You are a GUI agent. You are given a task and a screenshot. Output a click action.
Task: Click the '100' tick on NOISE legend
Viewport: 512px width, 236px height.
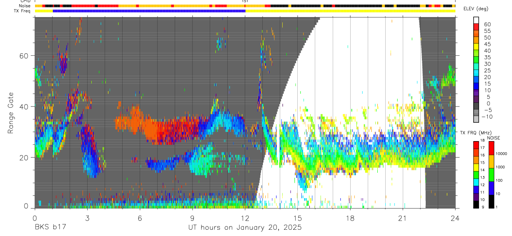(x=499, y=180)
